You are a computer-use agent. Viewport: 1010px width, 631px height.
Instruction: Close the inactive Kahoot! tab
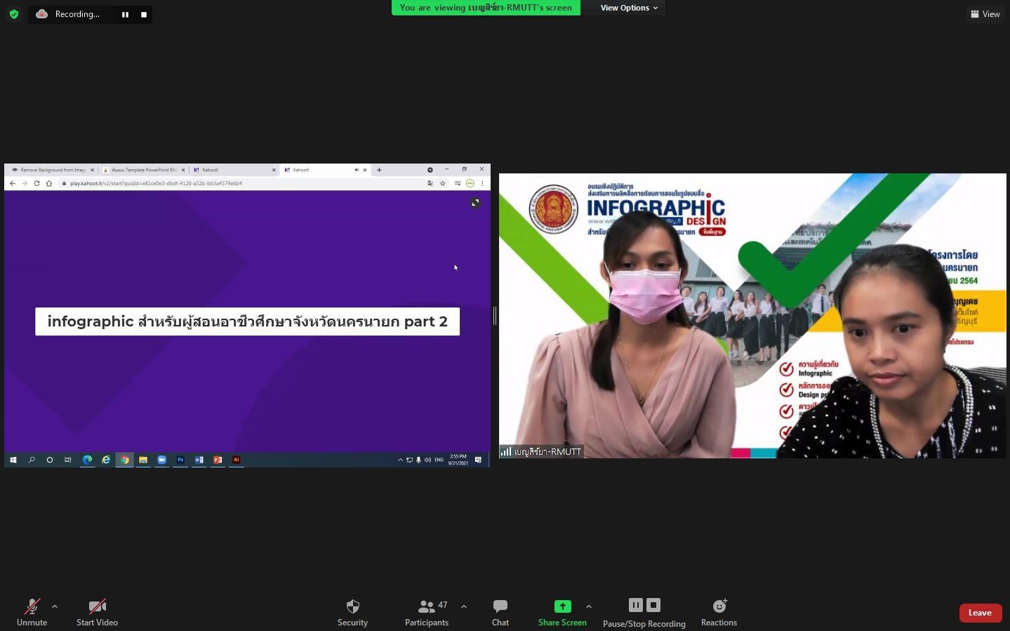[274, 170]
